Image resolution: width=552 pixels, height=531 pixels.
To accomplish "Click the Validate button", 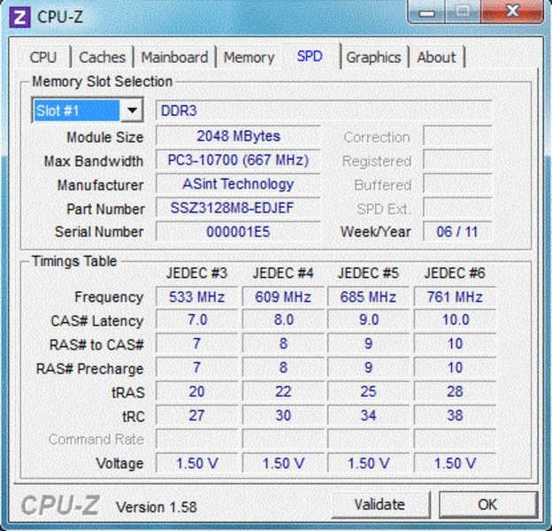I will 380,504.
